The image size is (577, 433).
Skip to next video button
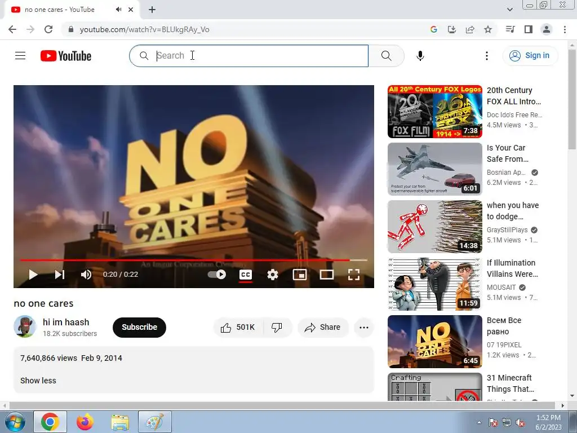pos(60,275)
